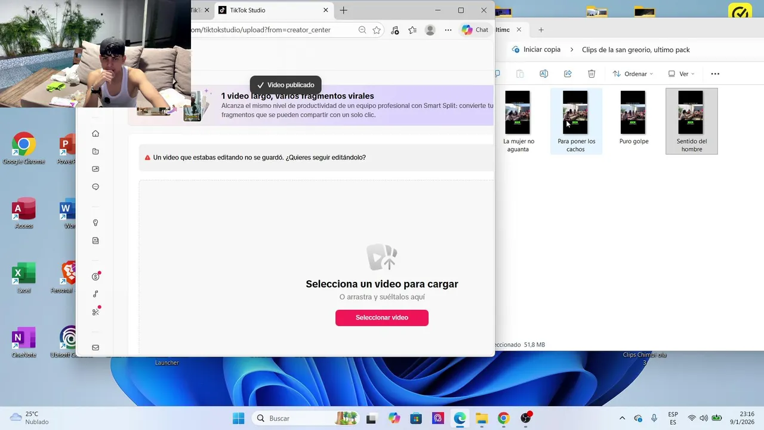The height and width of the screenshot is (430, 764).
Task: Open the Analytics chart icon in TikTok sidebar
Action: [x=95, y=169]
